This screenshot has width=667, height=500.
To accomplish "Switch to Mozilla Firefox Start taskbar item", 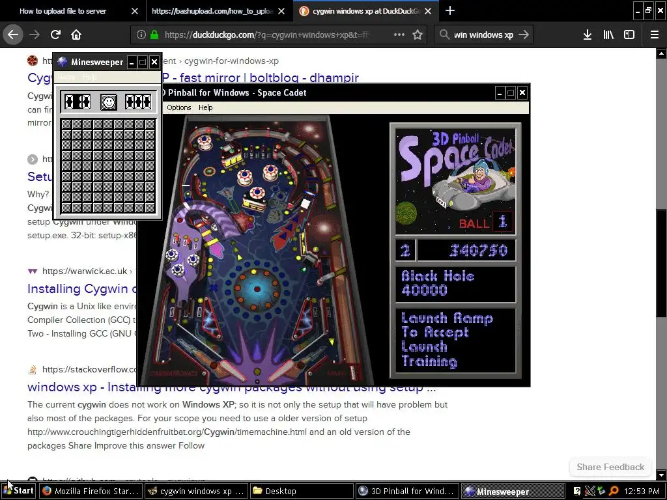I will [x=90, y=491].
